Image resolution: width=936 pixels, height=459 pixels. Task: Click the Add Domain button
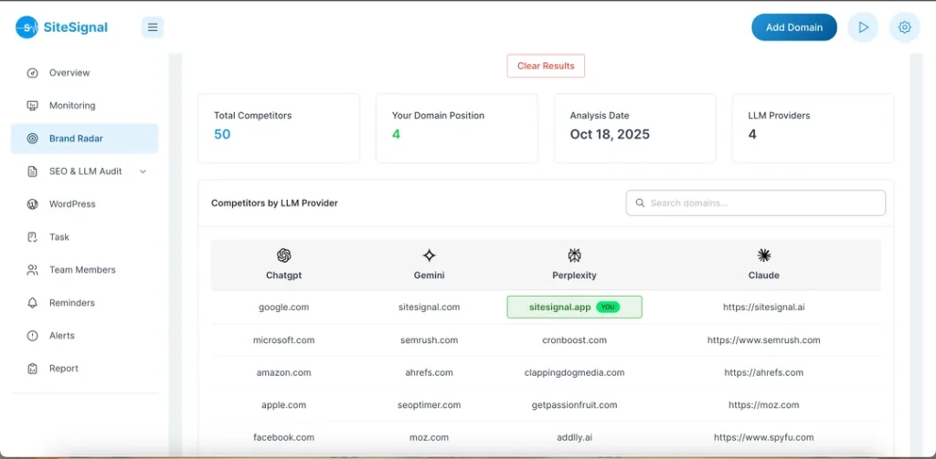(793, 27)
